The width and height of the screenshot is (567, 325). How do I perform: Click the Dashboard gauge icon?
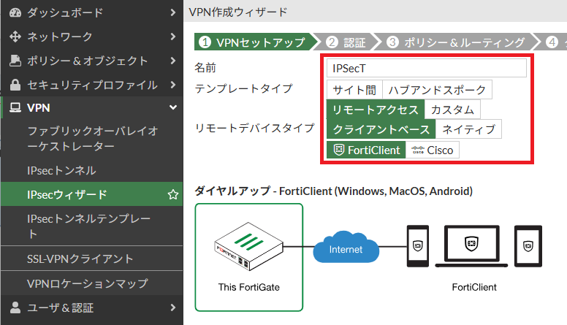tap(15, 12)
